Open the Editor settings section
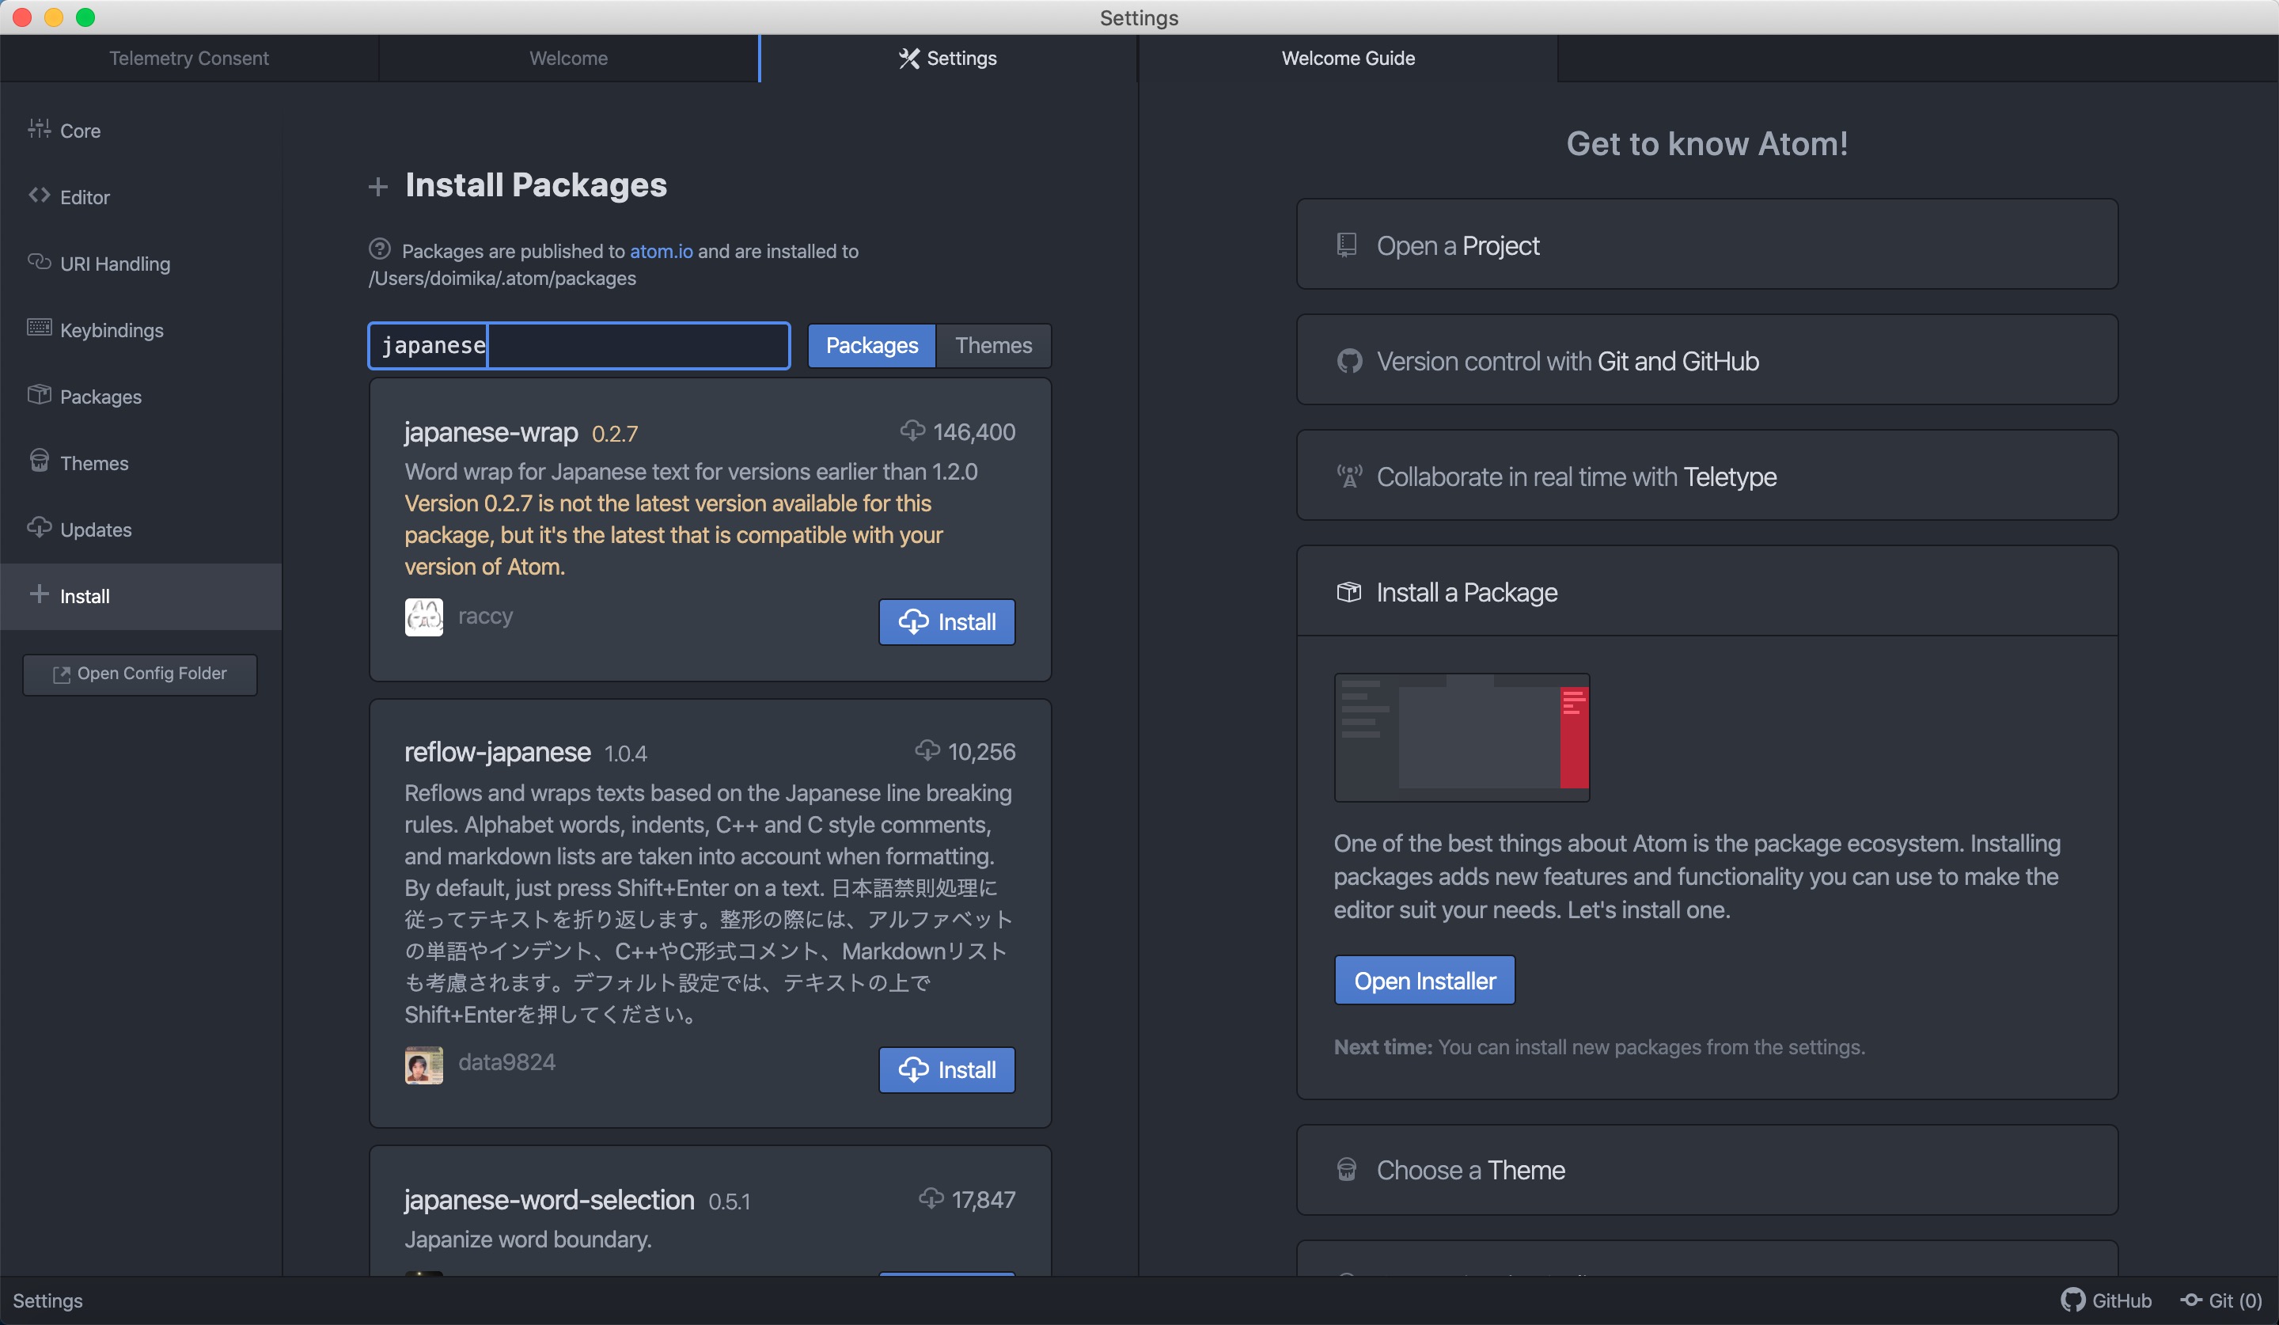This screenshot has width=2279, height=1325. pyautogui.click(x=141, y=196)
